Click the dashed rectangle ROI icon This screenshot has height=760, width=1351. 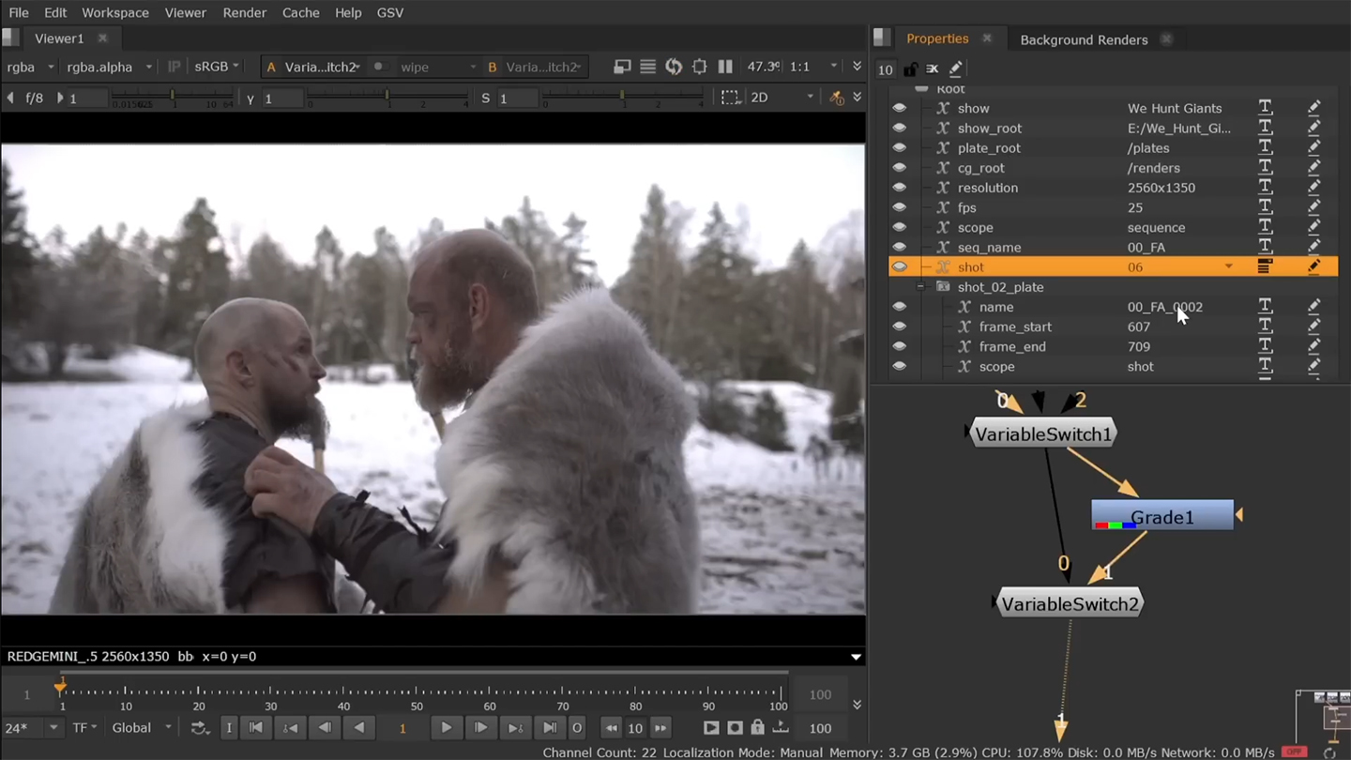[730, 98]
